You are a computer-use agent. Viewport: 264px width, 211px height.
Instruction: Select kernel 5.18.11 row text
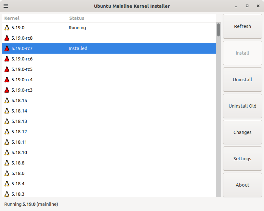pyautogui.click(x=19, y=142)
